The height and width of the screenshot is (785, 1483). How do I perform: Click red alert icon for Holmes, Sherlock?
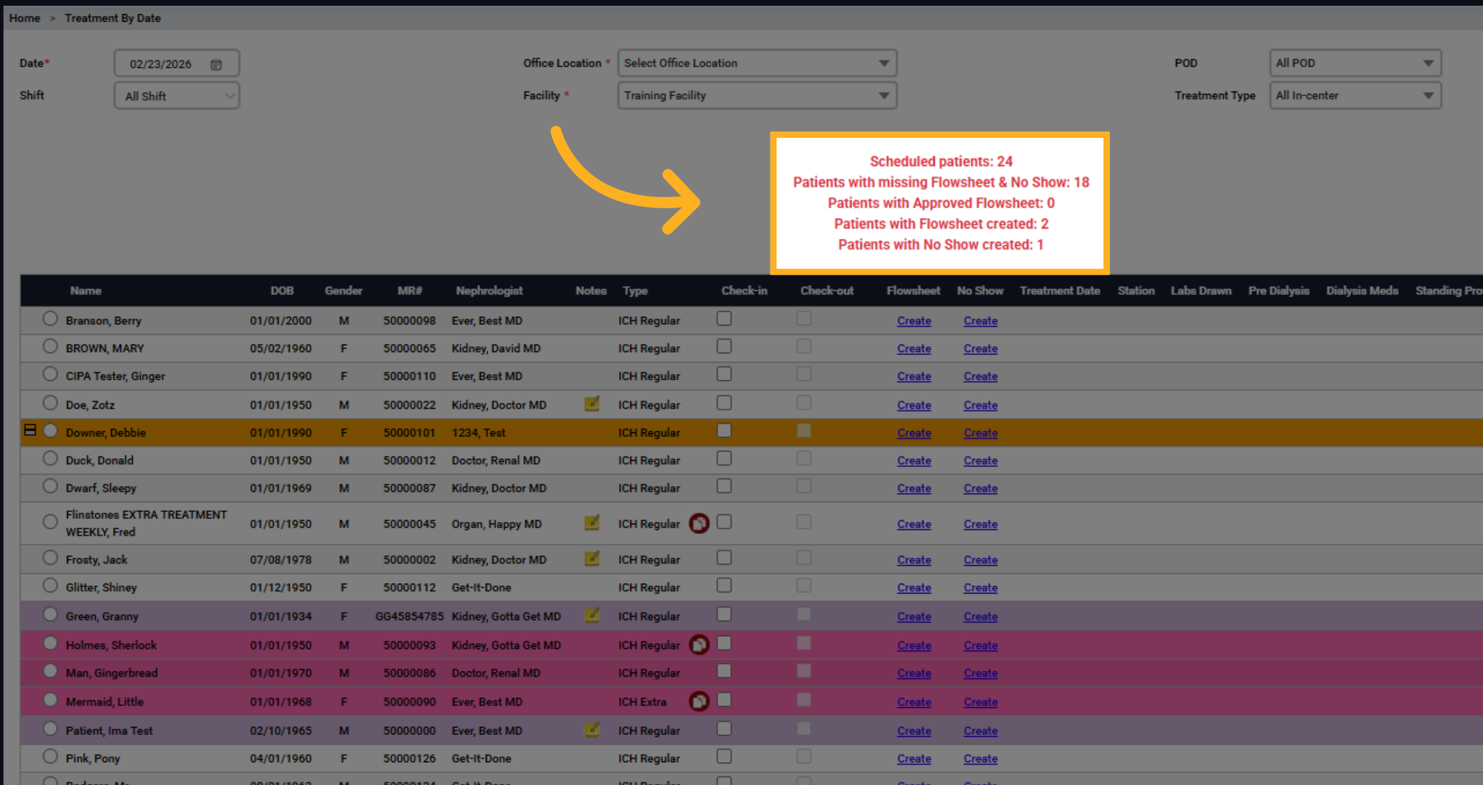point(699,645)
